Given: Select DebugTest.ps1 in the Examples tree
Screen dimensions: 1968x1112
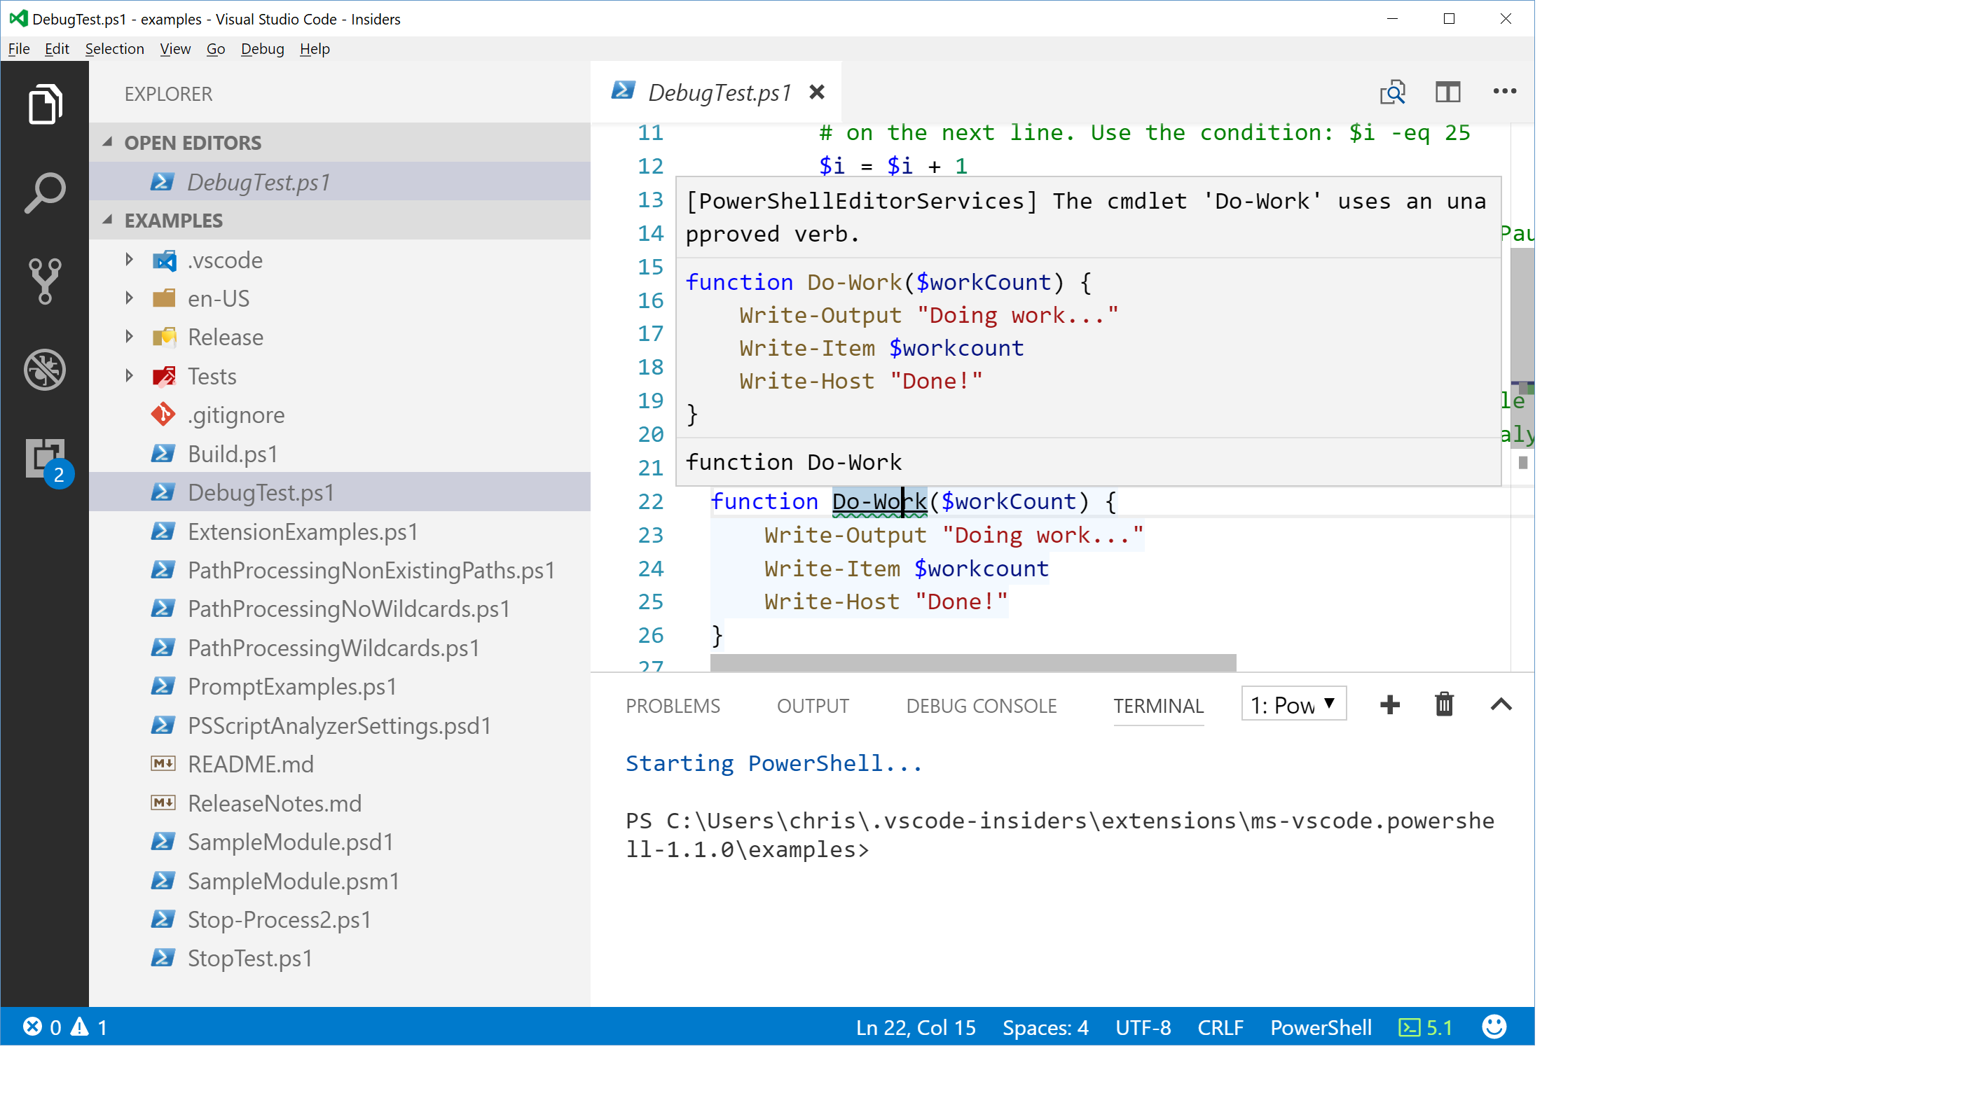Looking at the screenshot, I should click(340, 492).
